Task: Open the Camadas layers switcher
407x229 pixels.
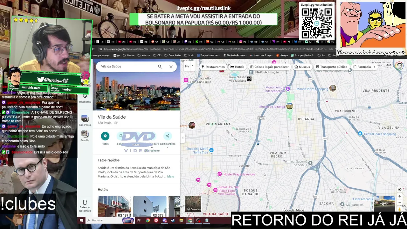Action: pos(193,204)
